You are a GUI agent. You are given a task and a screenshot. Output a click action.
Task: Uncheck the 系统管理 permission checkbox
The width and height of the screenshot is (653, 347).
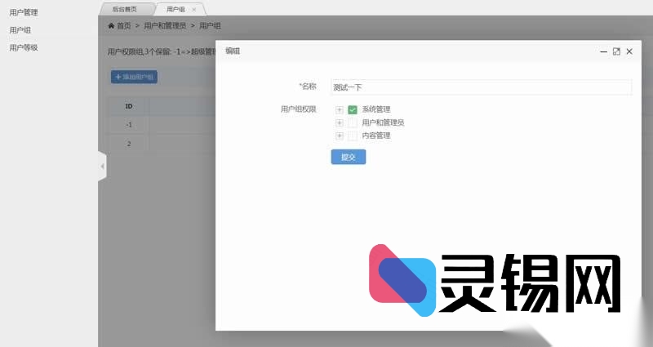(353, 109)
